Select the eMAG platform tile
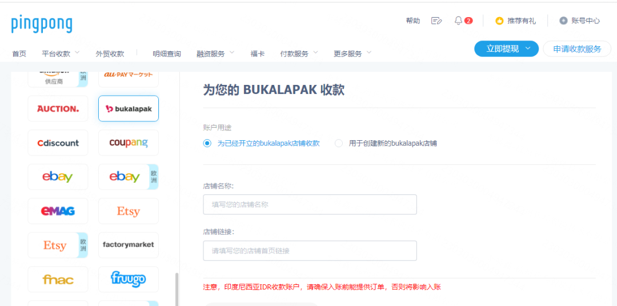The height and width of the screenshot is (306, 617). pyautogui.click(x=58, y=211)
